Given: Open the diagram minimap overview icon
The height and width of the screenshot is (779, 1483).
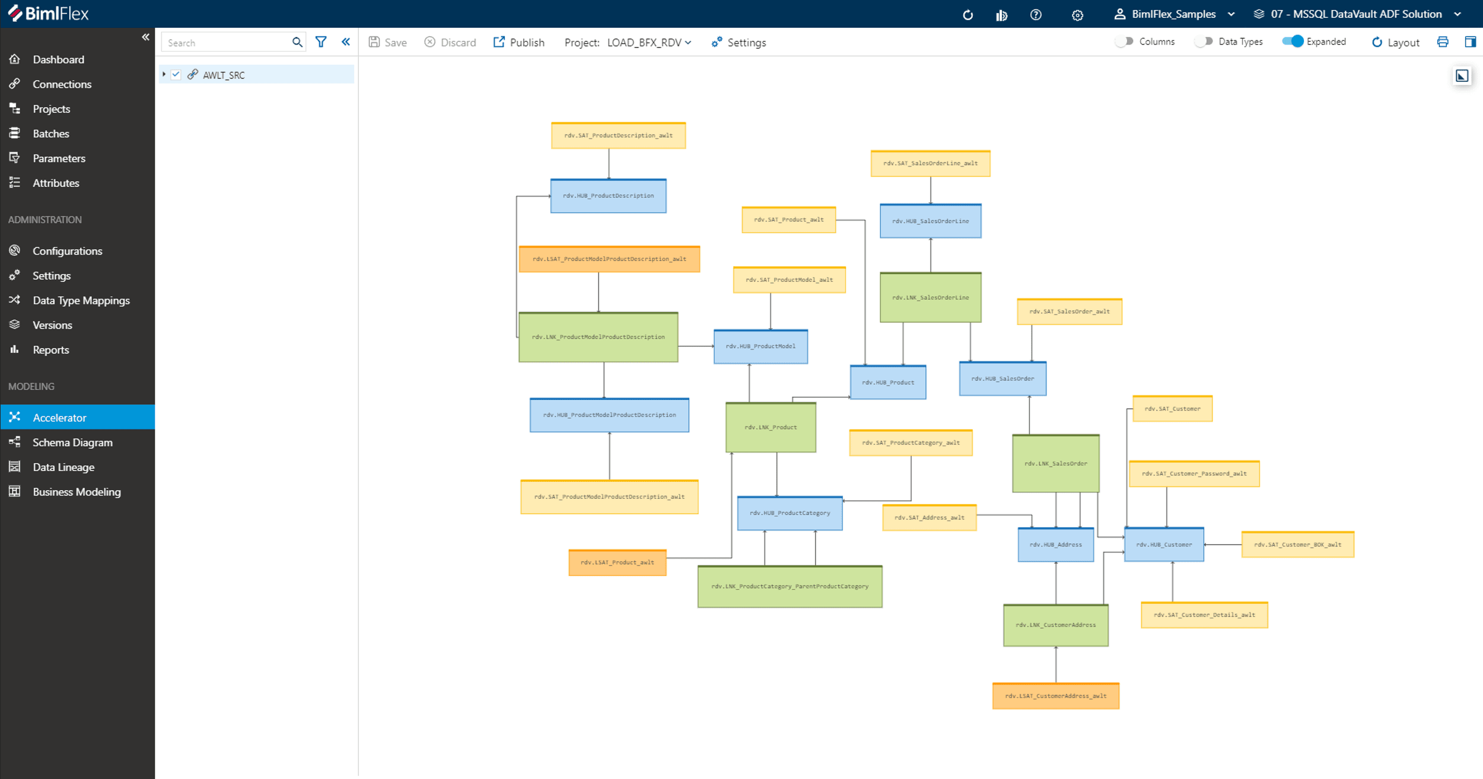Looking at the screenshot, I should pyautogui.click(x=1462, y=76).
